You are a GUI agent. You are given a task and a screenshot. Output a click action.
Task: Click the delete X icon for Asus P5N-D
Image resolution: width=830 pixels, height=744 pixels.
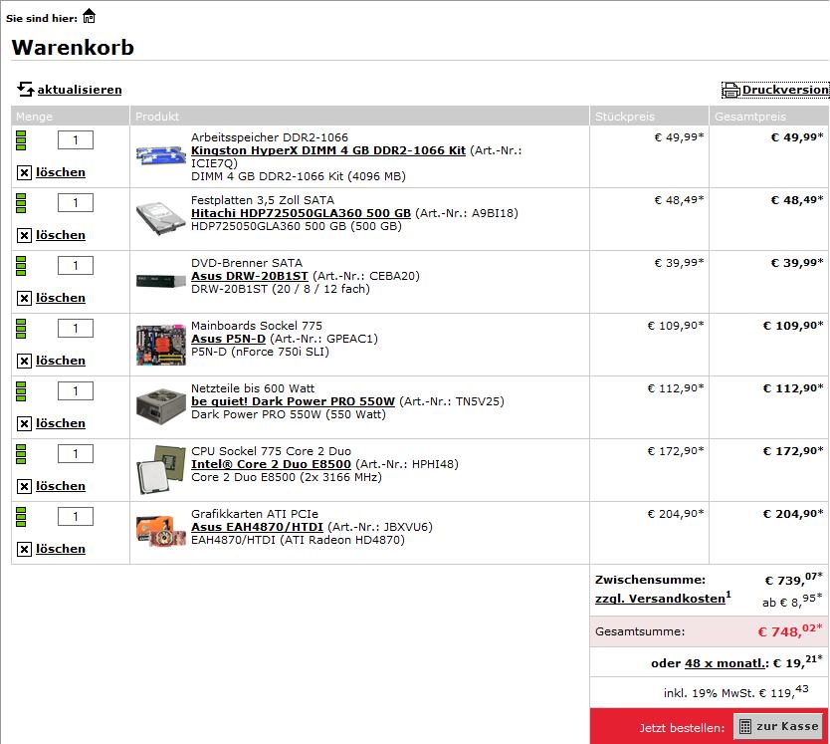24,361
